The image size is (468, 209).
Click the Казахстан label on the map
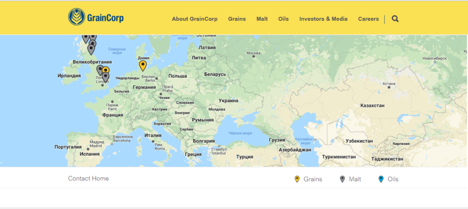372,105
